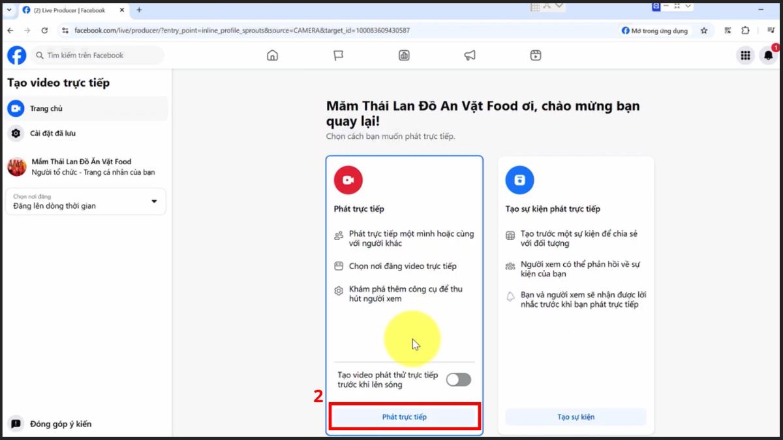The width and height of the screenshot is (783, 440).
Task: Click the red live camera icon on Phát trực tiếp card
Action: 348,179
